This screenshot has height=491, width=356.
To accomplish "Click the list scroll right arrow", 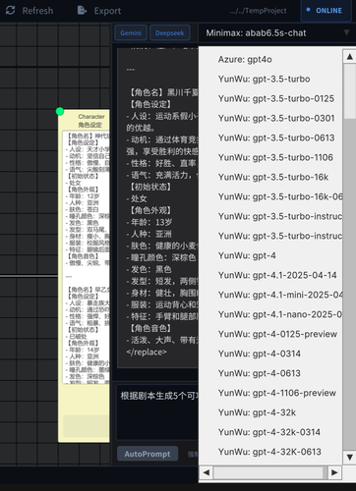I will [334, 472].
